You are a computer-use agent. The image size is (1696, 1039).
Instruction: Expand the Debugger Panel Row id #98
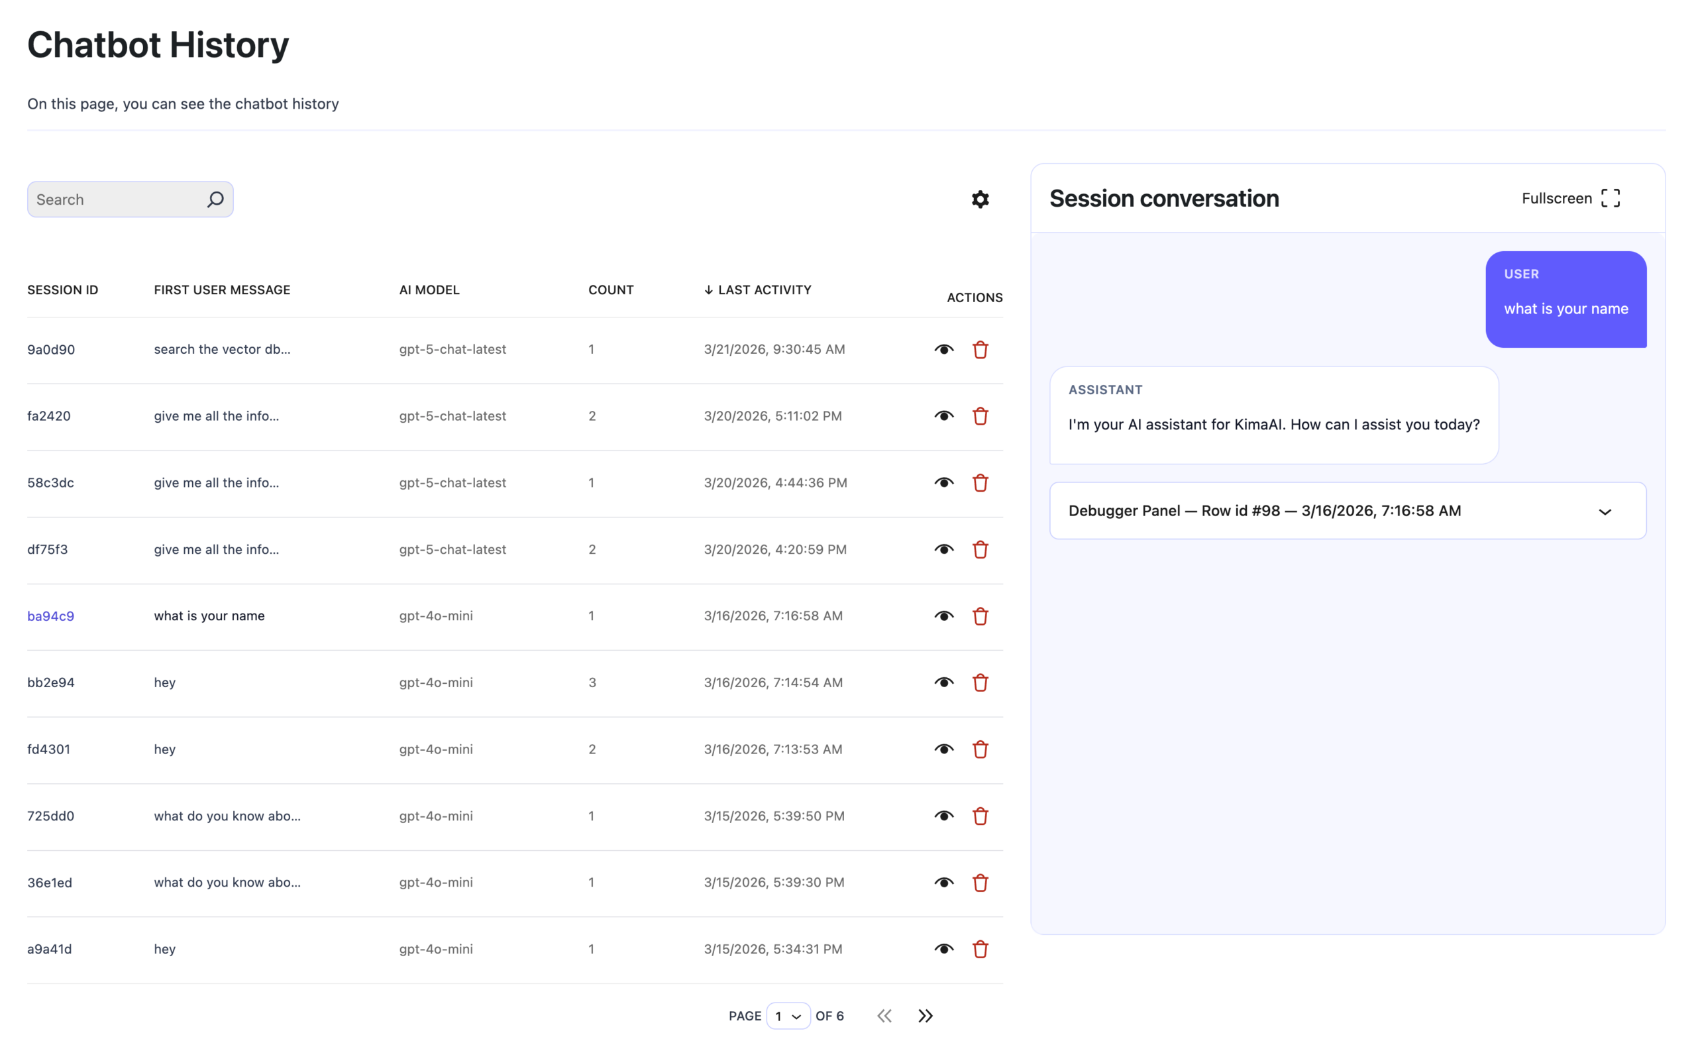click(x=1605, y=512)
